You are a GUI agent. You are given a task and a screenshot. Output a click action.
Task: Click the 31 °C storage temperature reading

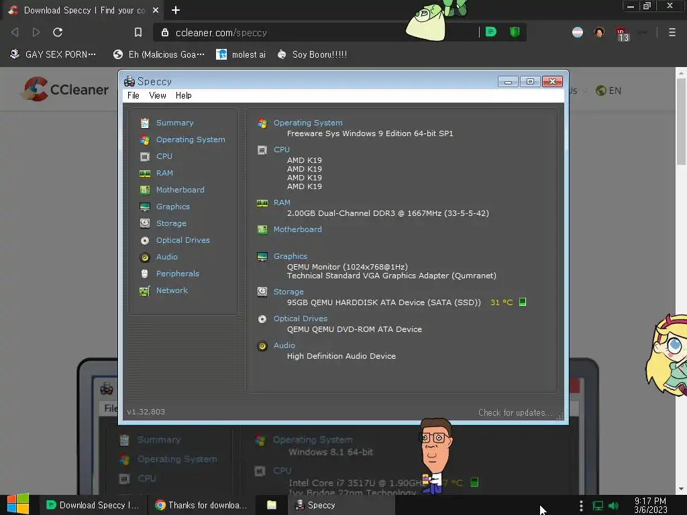click(x=501, y=302)
